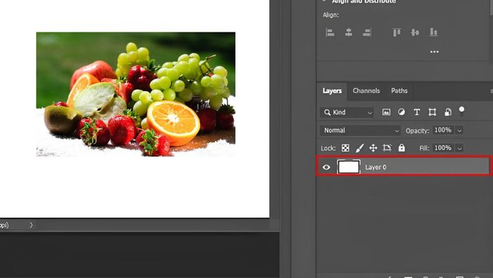Hide Layer 0 with eye icon
Viewport: 493px width, 278px height.
tap(326, 167)
